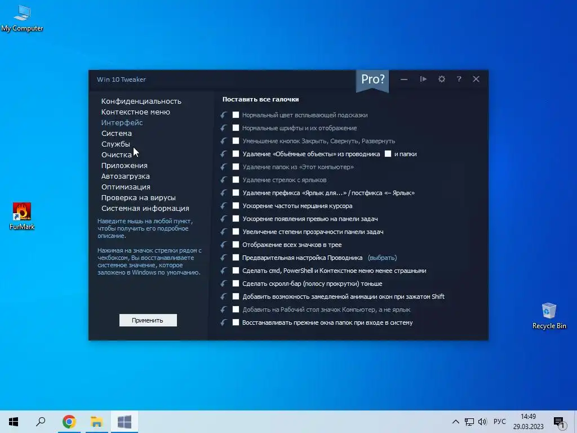The height and width of the screenshot is (433, 577).
Task: Open Recycle Bin on desktop
Action: click(x=549, y=316)
